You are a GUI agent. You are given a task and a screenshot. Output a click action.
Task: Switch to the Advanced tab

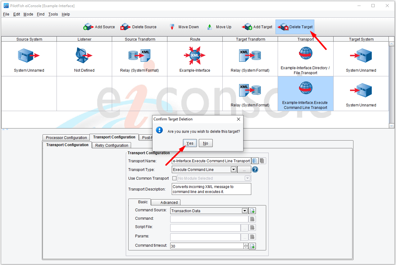(x=166, y=202)
